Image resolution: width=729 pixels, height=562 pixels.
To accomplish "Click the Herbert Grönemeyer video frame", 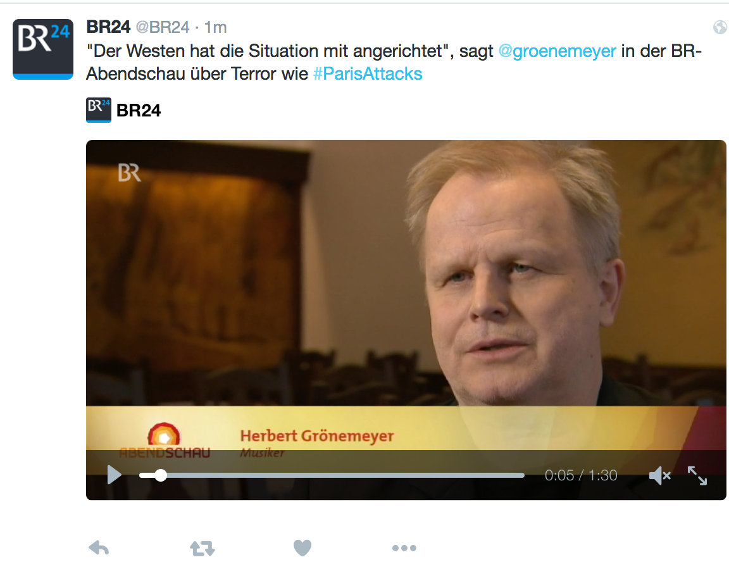I will [406, 294].
